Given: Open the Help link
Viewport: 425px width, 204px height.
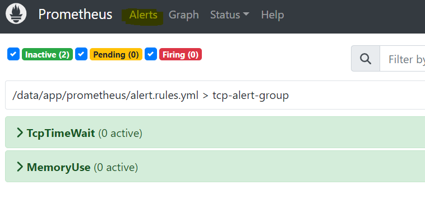Looking at the screenshot, I should click(x=272, y=15).
